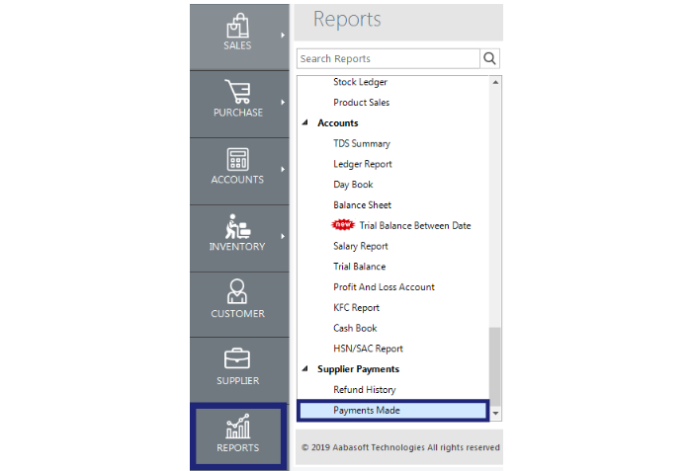Expand the Purchase submenu arrow
This screenshot has height=471, width=692.
tap(283, 103)
